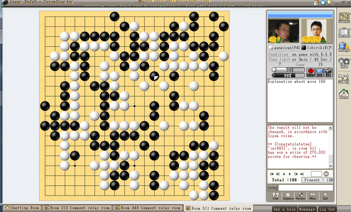
Task: Open the Lecture TV icon
Action: pyautogui.click(x=344, y=33)
